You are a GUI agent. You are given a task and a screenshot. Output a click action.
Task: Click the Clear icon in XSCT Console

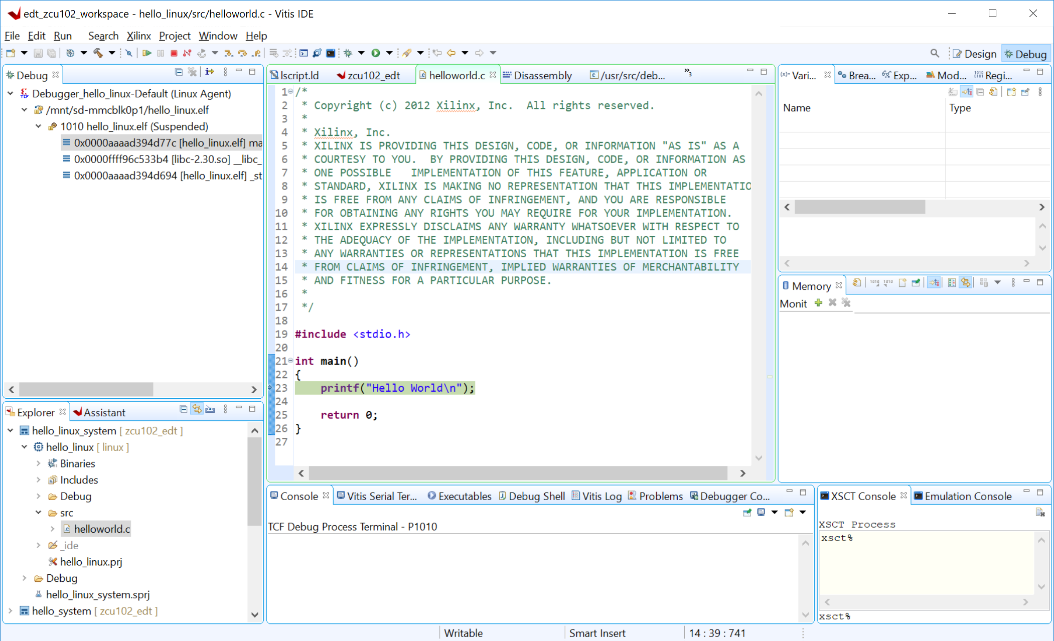click(x=1040, y=512)
